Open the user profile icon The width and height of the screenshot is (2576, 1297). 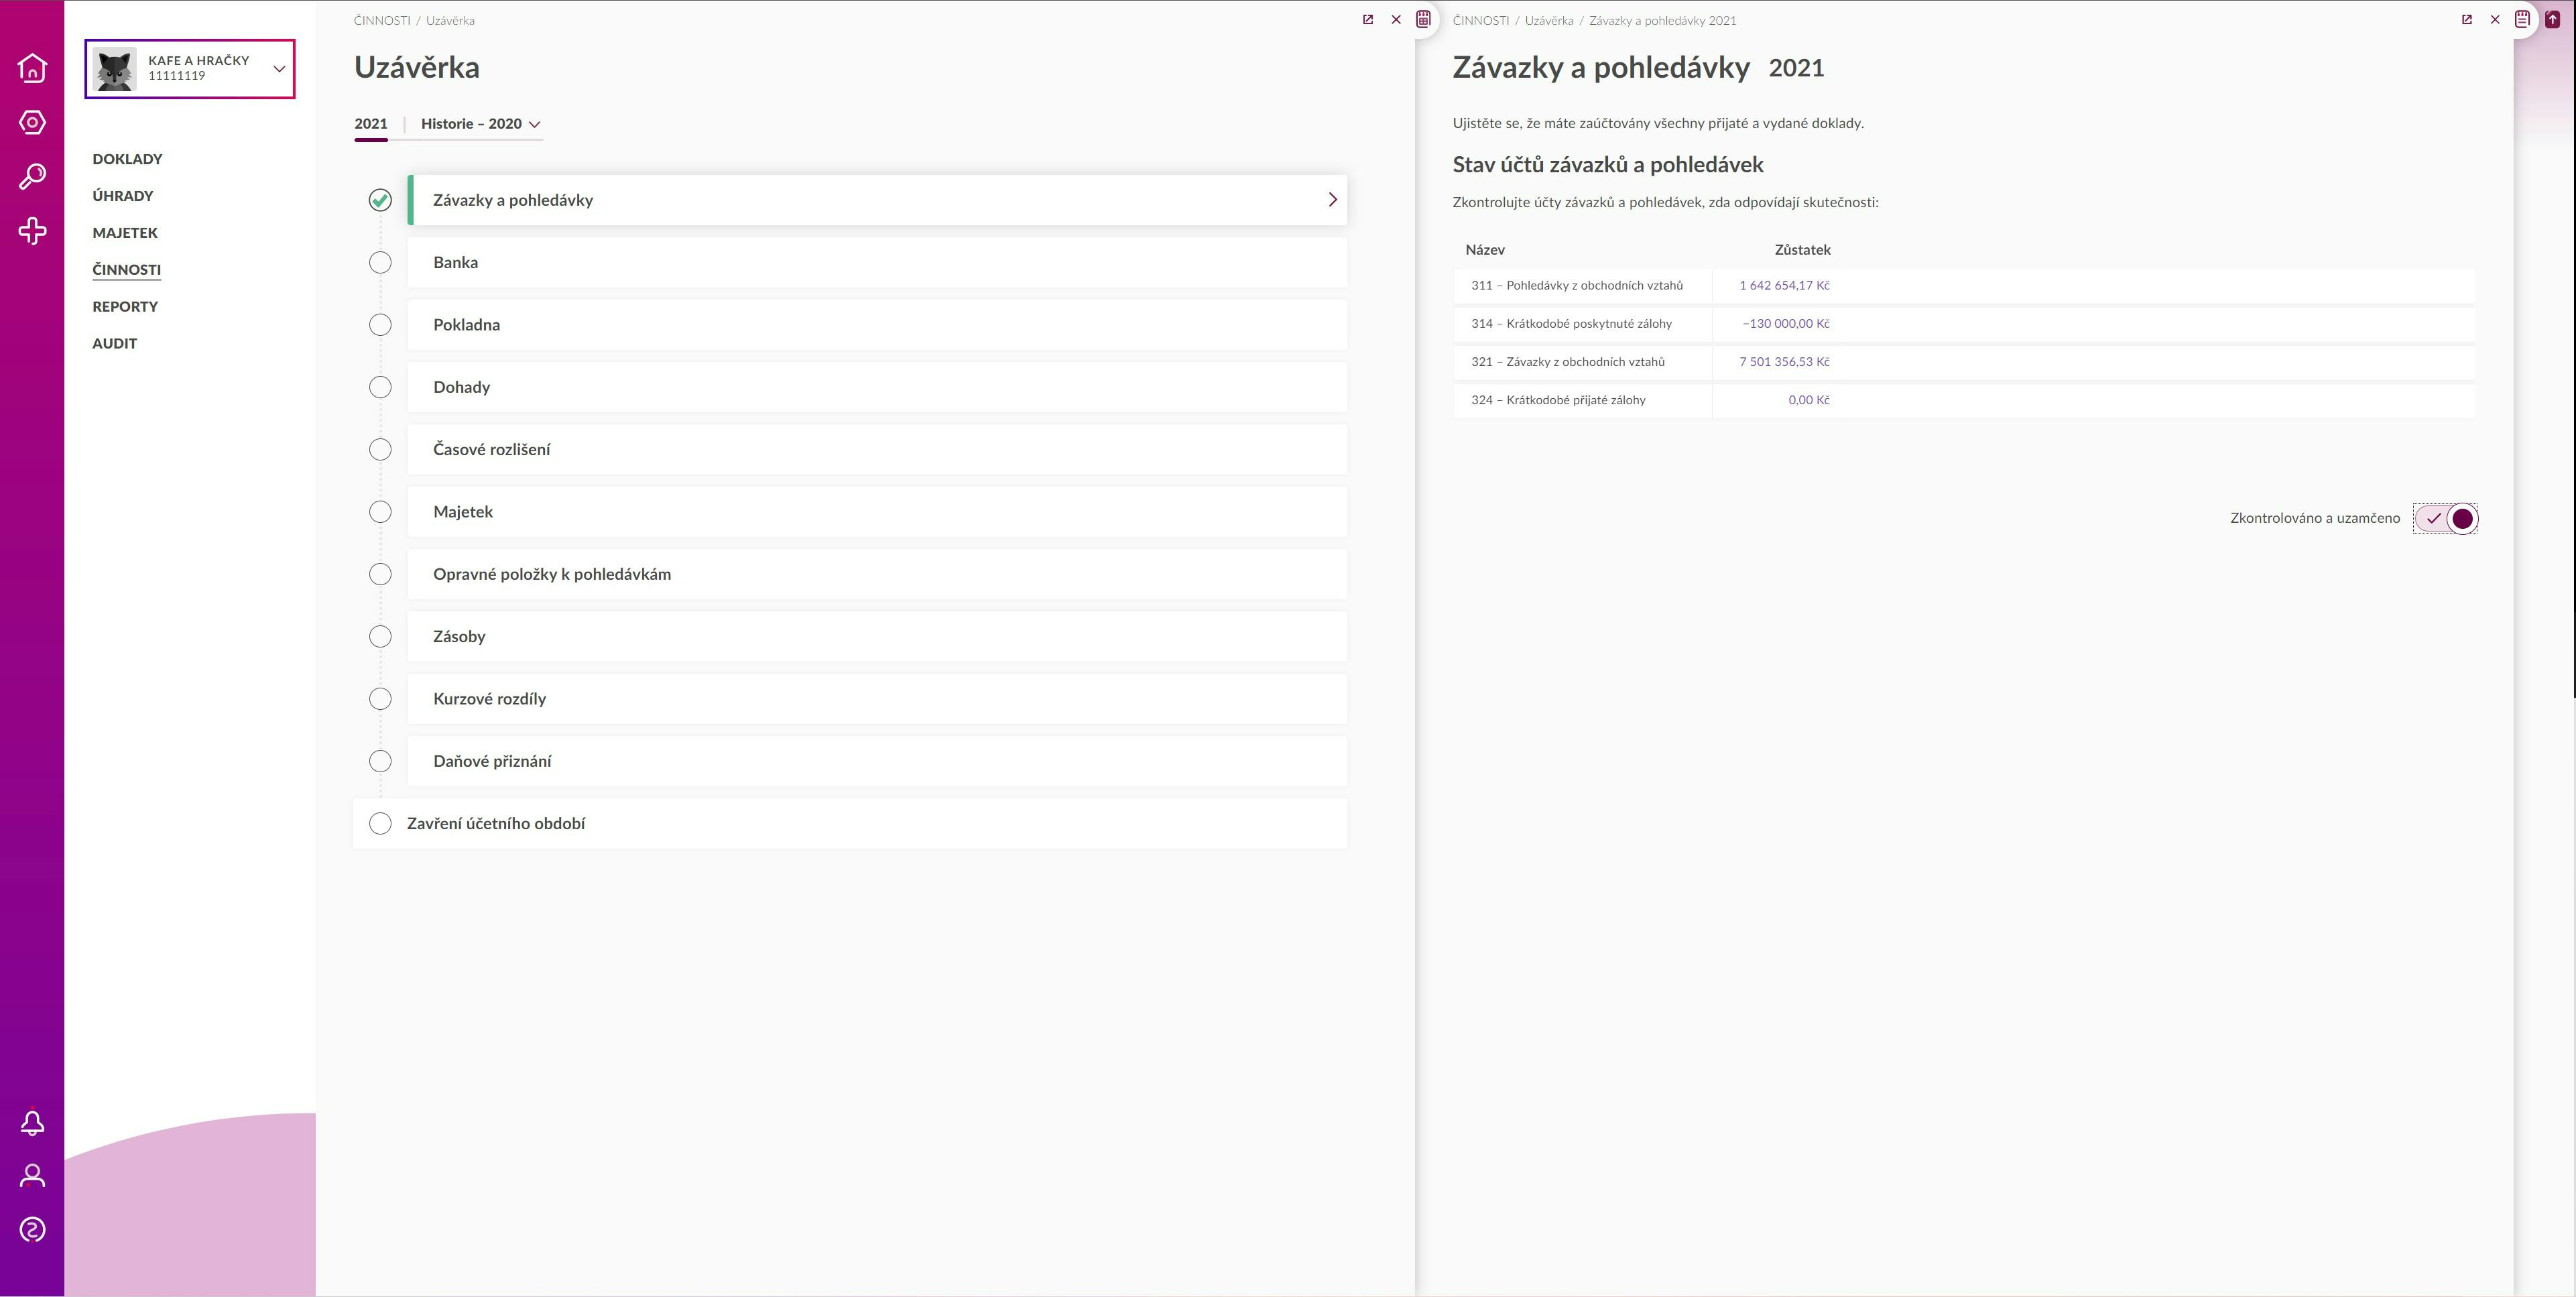point(32,1176)
